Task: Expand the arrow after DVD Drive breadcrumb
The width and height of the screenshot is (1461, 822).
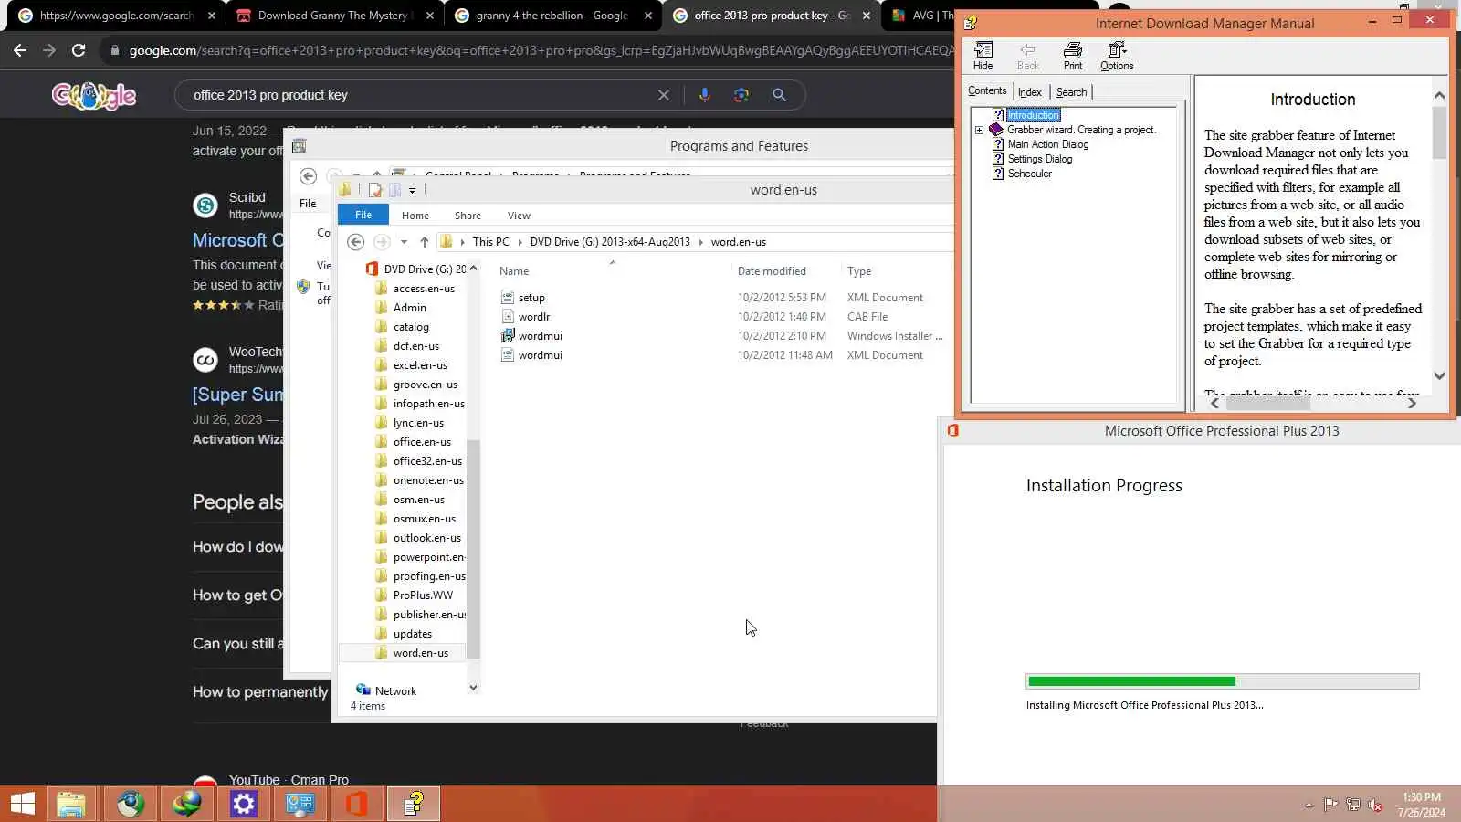Action: click(x=701, y=242)
